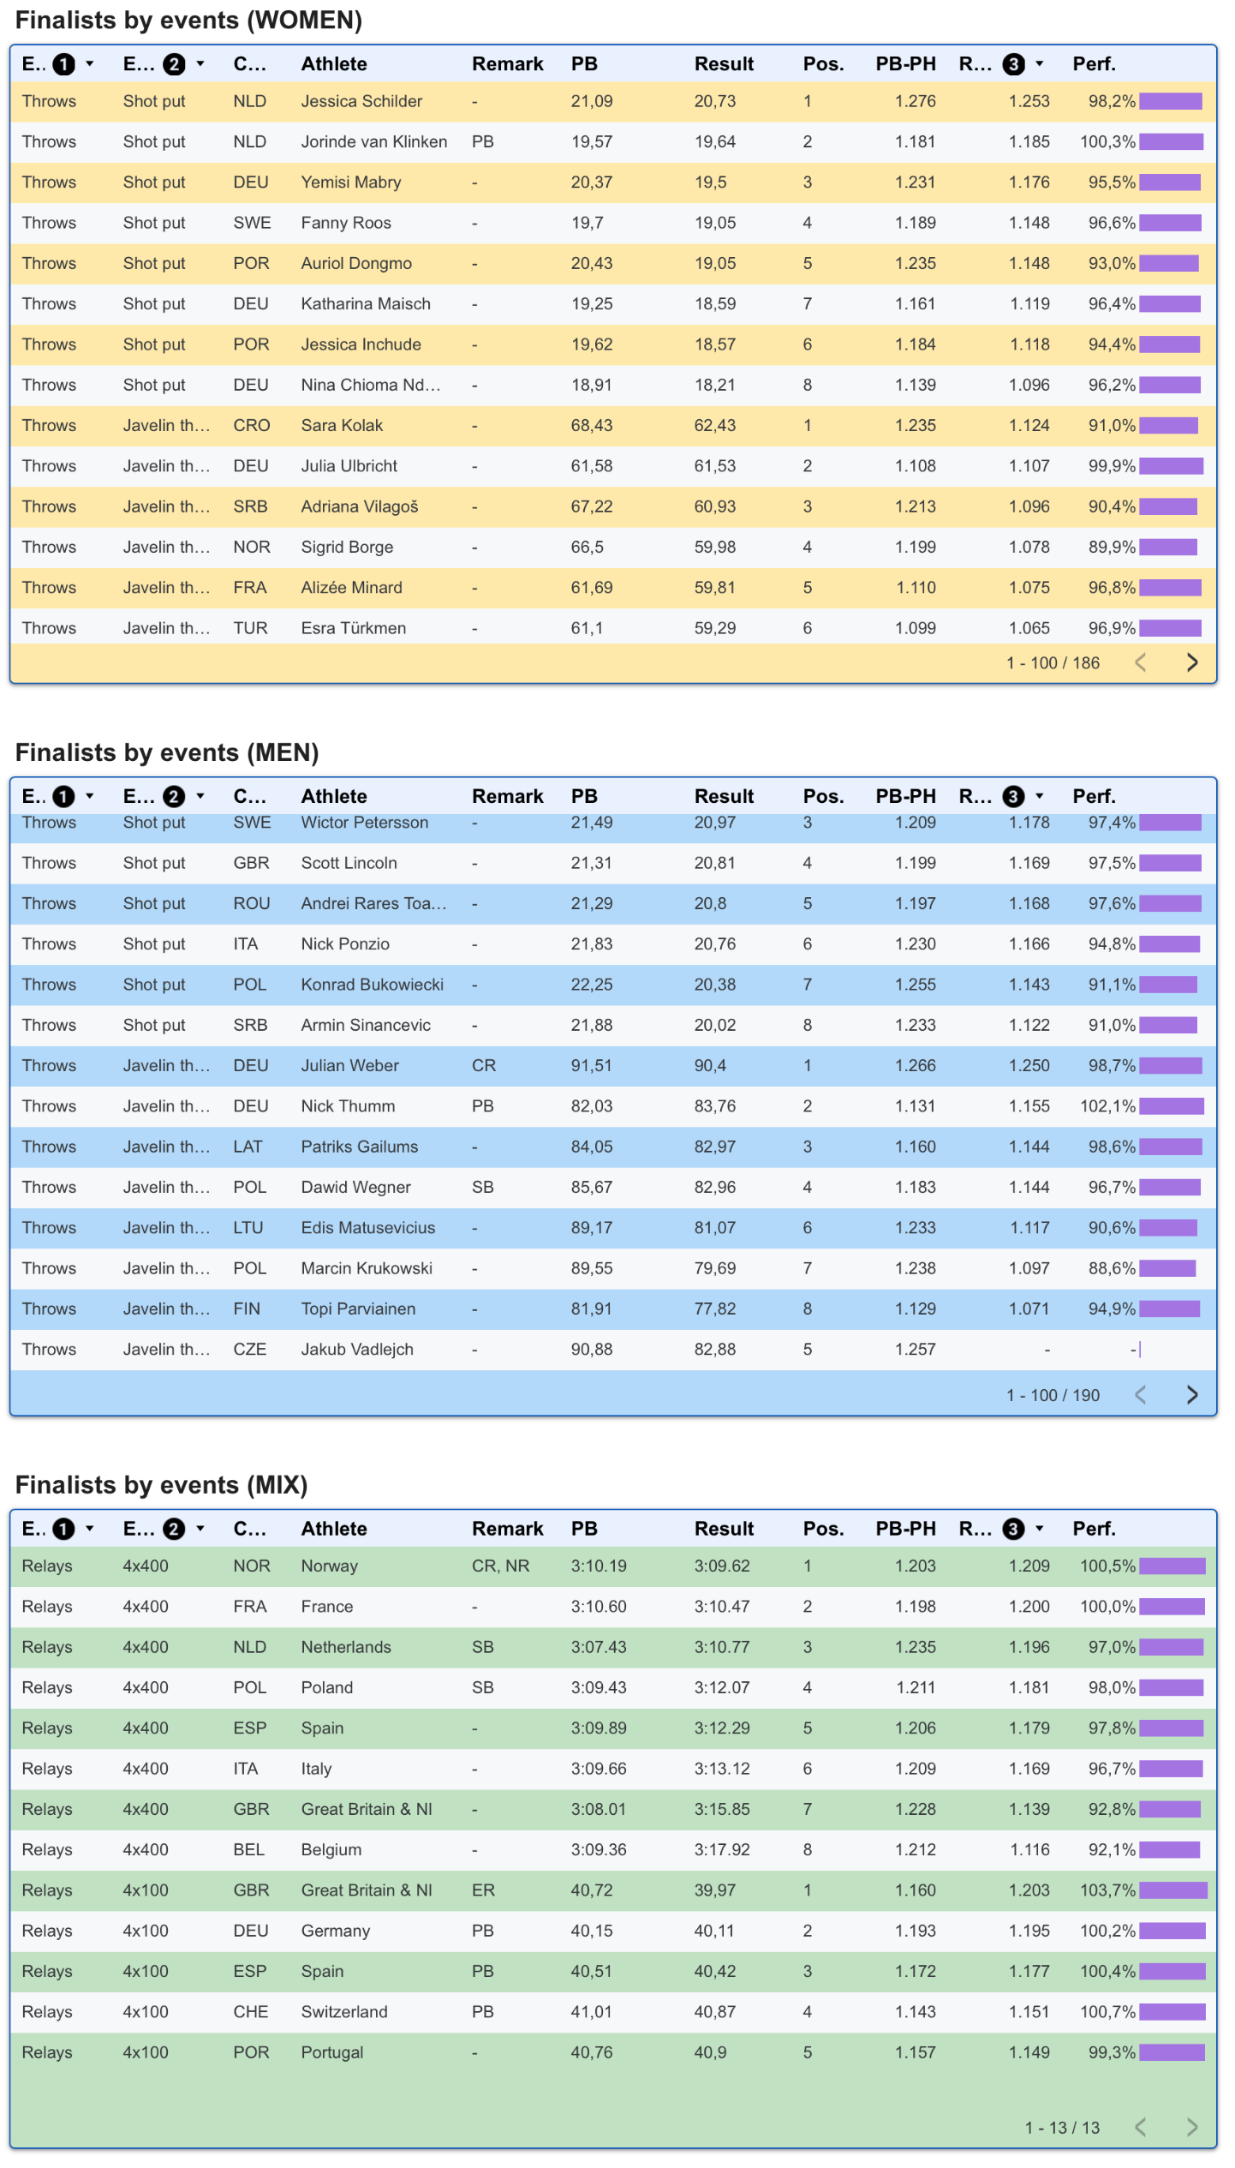Click Fanny Roos row athlete cell
The width and height of the screenshot is (1235, 2168).
tap(346, 223)
